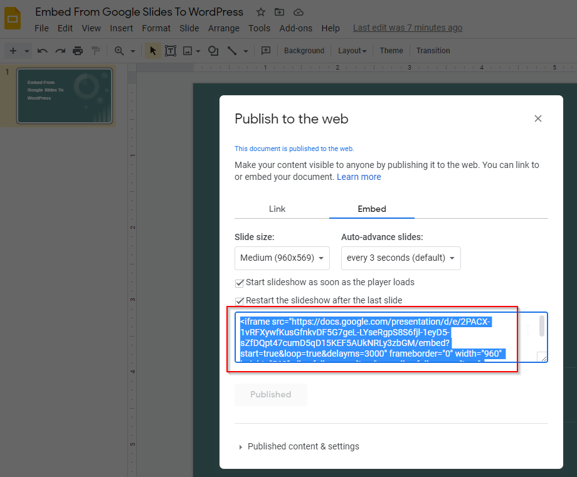
Task: Open the View menu
Action: (x=92, y=28)
